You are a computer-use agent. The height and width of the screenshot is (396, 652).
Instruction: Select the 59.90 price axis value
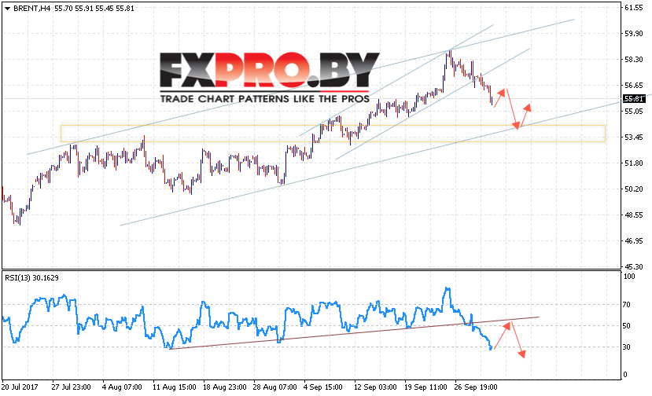pos(634,34)
